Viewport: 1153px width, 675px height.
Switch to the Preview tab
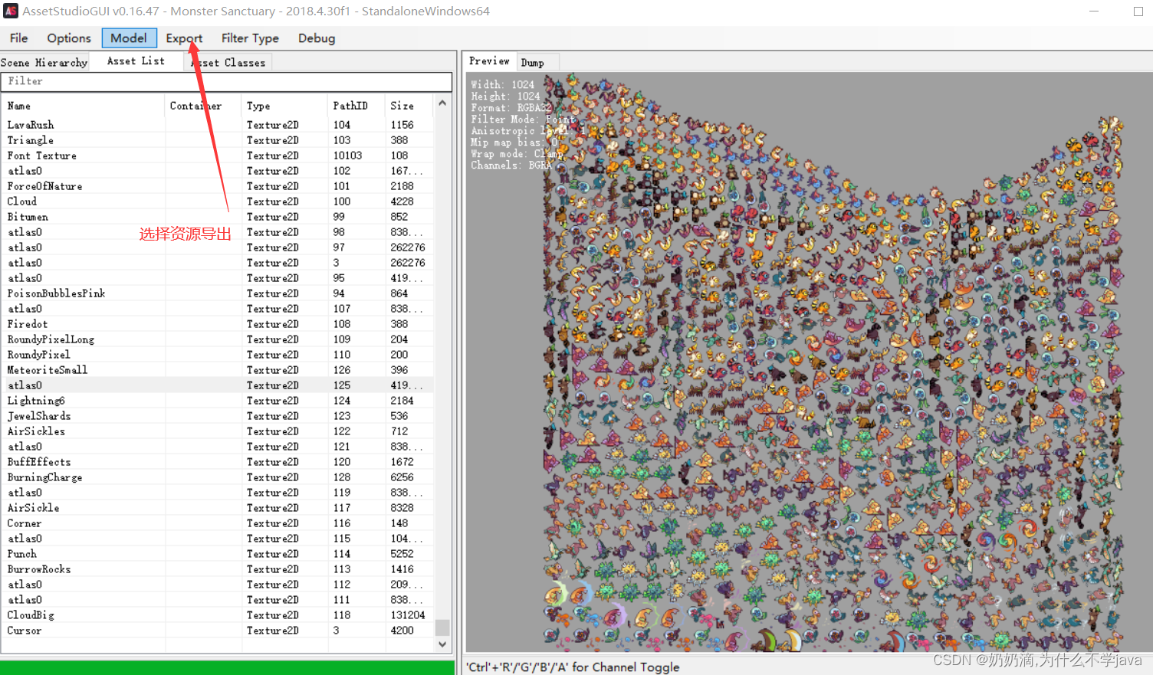(489, 61)
